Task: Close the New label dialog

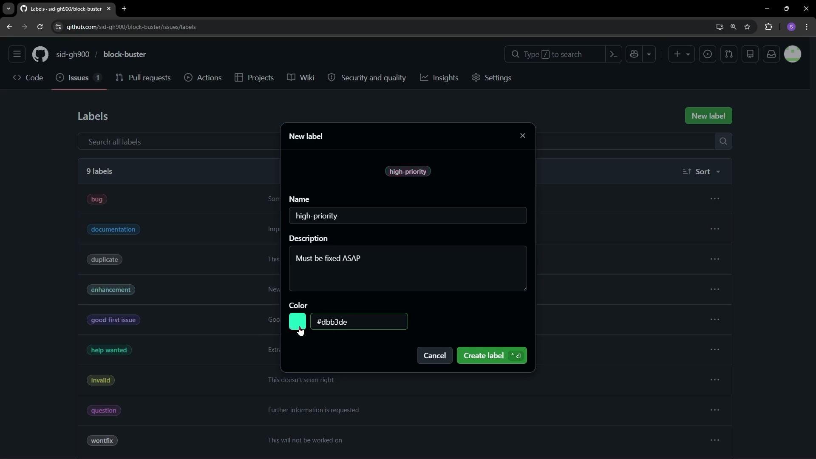Action: (x=523, y=136)
